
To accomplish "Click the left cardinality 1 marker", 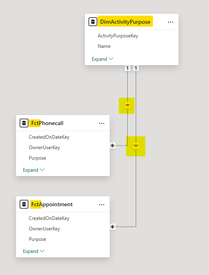I will click(127, 68).
